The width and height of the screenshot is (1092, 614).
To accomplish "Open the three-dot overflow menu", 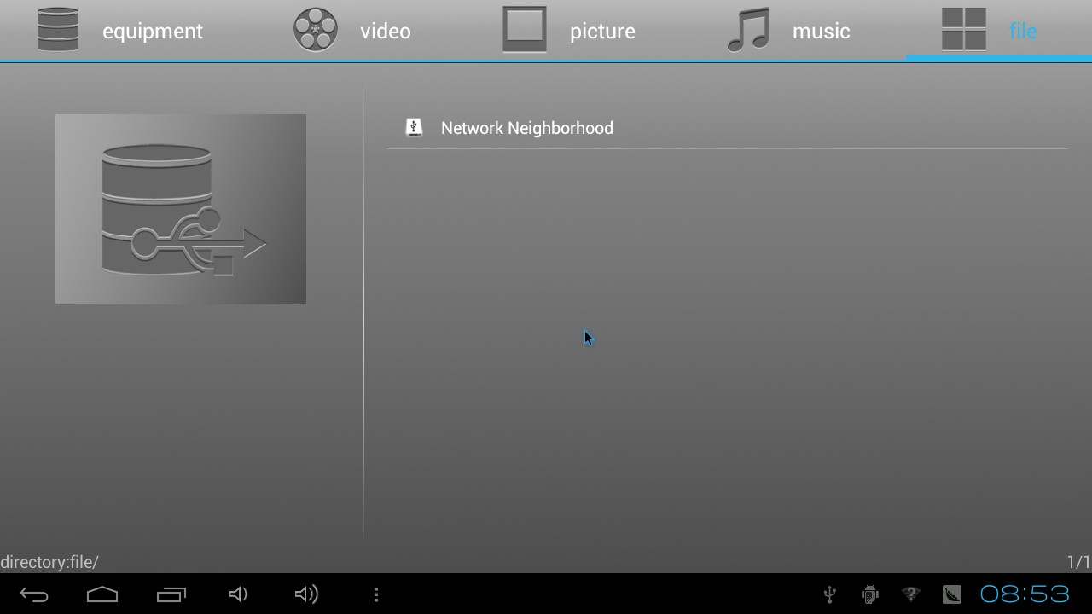I will pyautogui.click(x=376, y=594).
